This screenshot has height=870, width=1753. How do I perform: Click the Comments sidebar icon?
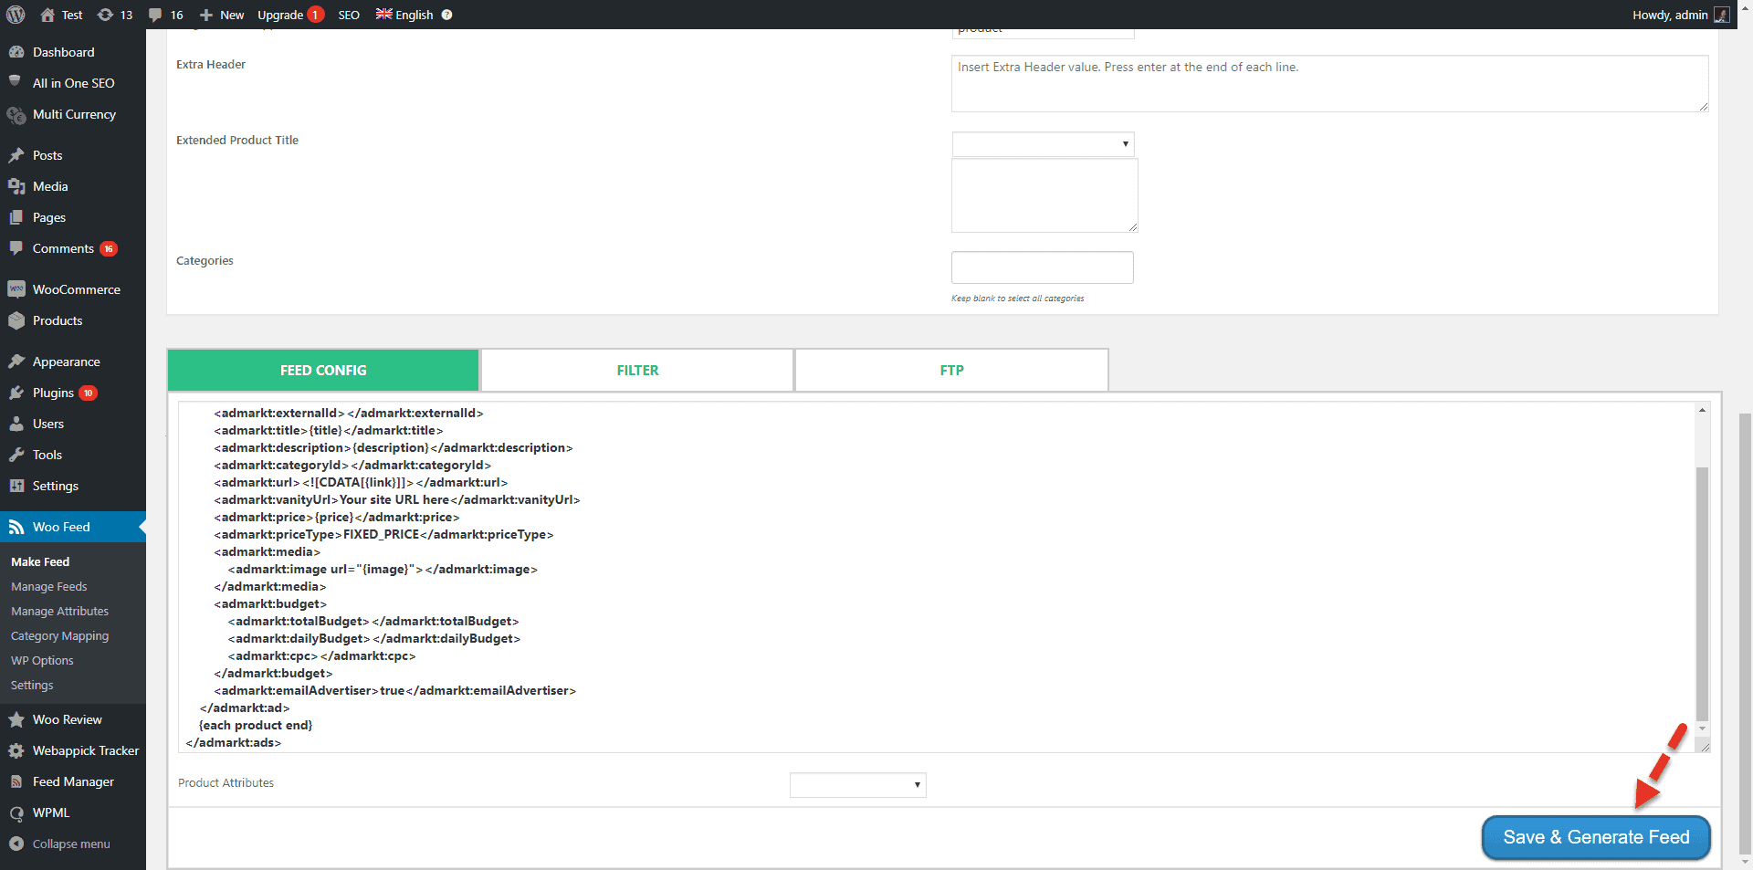click(x=16, y=248)
